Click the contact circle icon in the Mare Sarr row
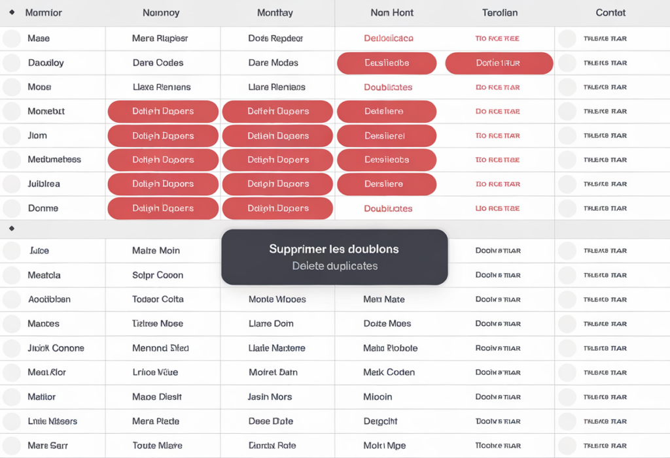The image size is (670, 458). tap(567, 446)
